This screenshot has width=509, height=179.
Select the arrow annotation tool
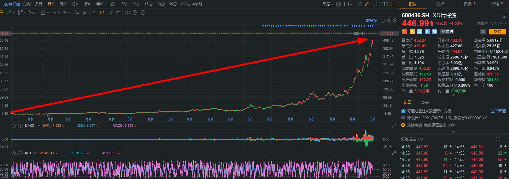(x=65, y=13)
